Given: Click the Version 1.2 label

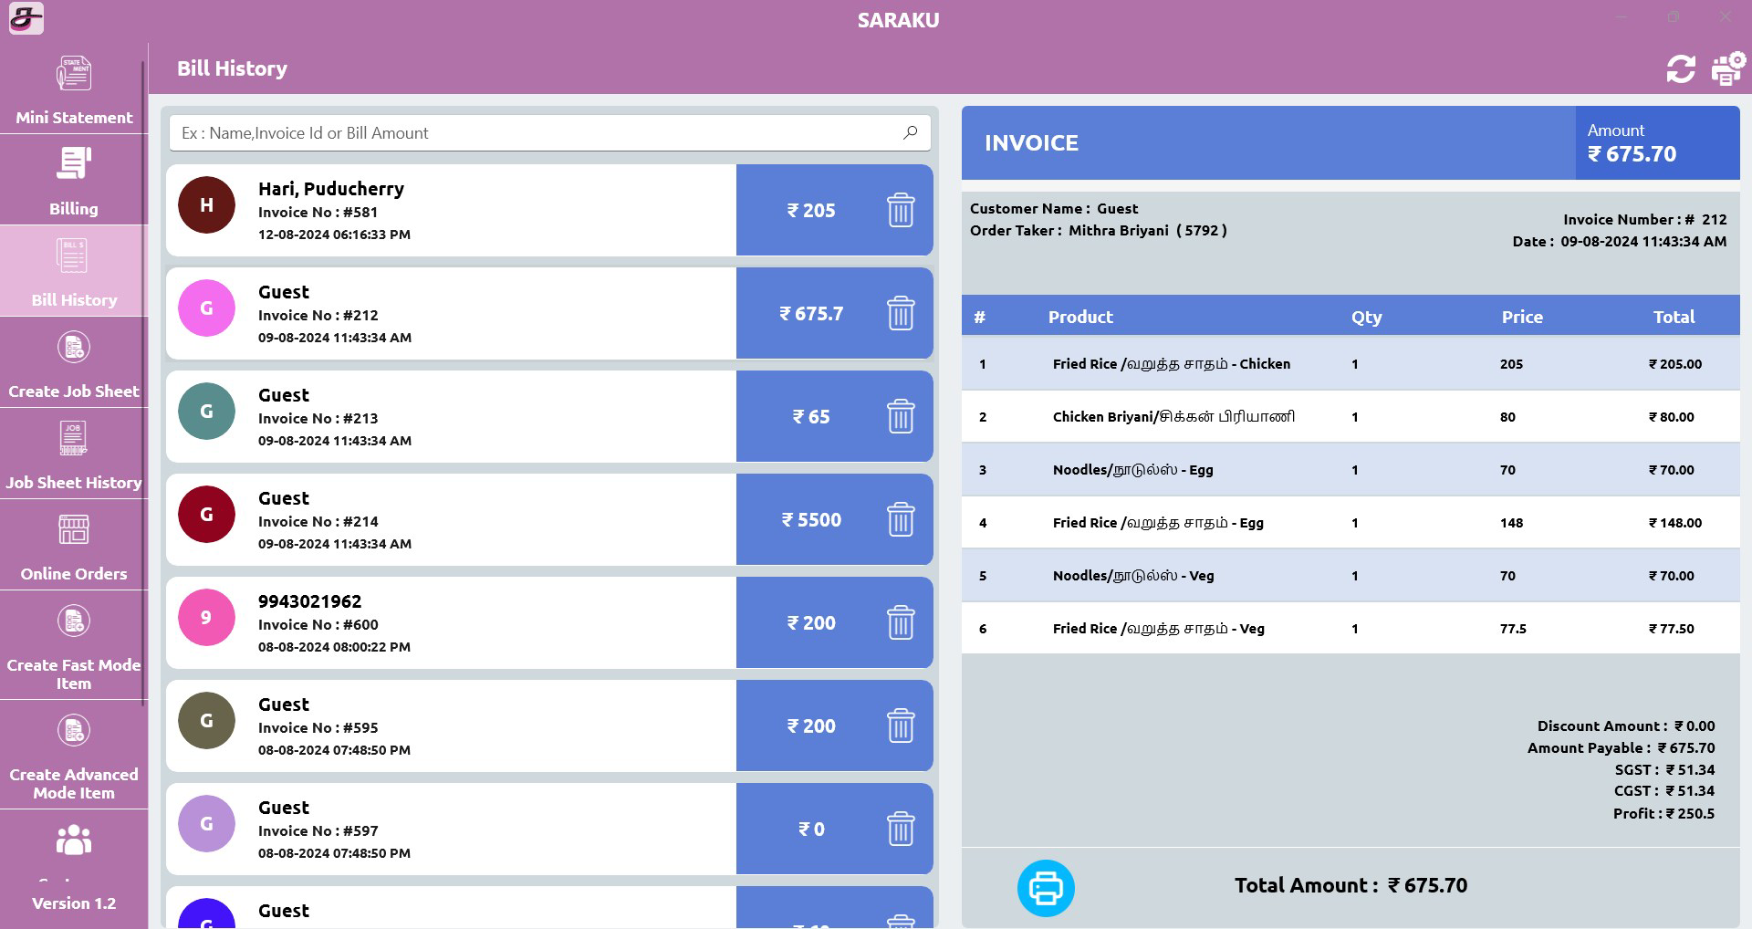Looking at the screenshot, I should tap(74, 903).
